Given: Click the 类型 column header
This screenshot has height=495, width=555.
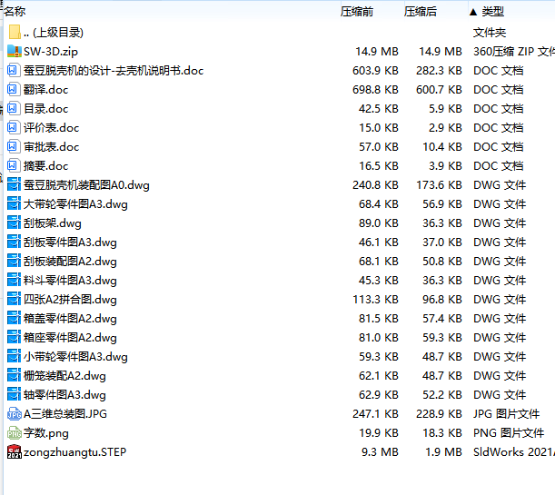Looking at the screenshot, I should [492, 12].
